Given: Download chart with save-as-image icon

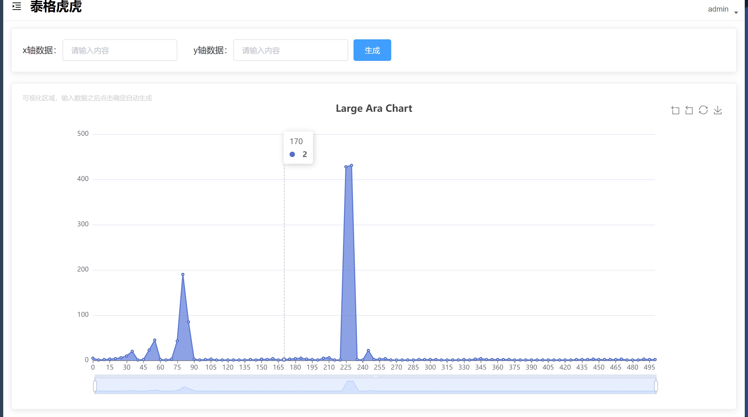Looking at the screenshot, I should 718,110.
